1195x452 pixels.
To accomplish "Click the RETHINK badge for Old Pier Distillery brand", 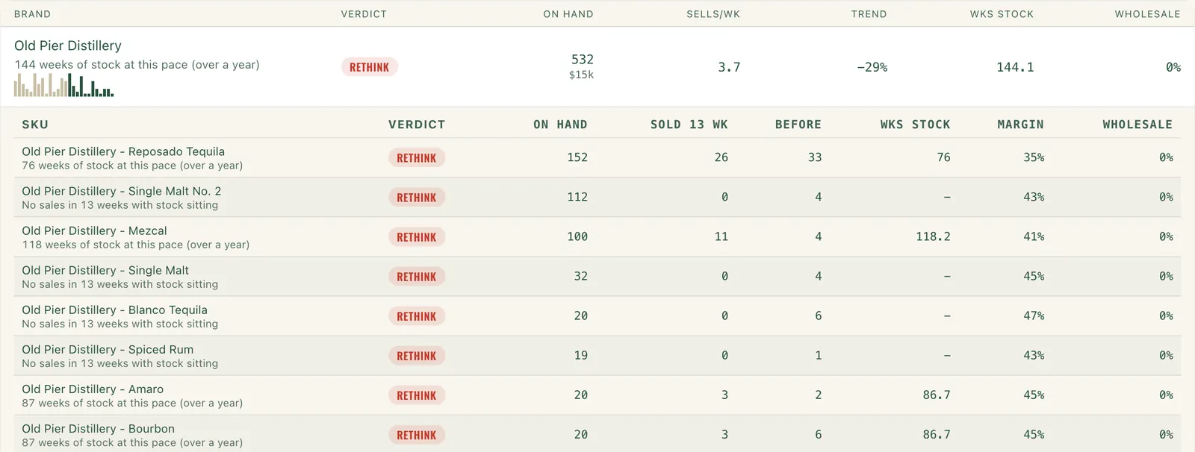I will coord(370,67).
